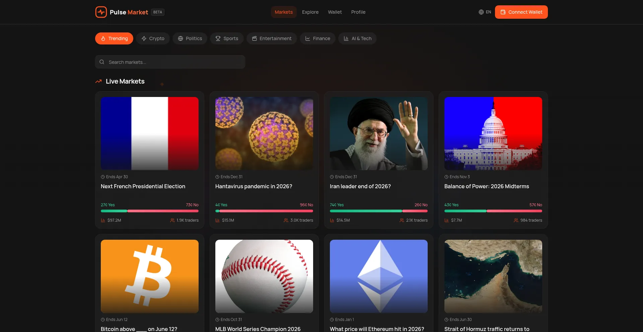
Task: Click clock icon beside Ends Apr 30
Action: pyautogui.click(x=103, y=177)
